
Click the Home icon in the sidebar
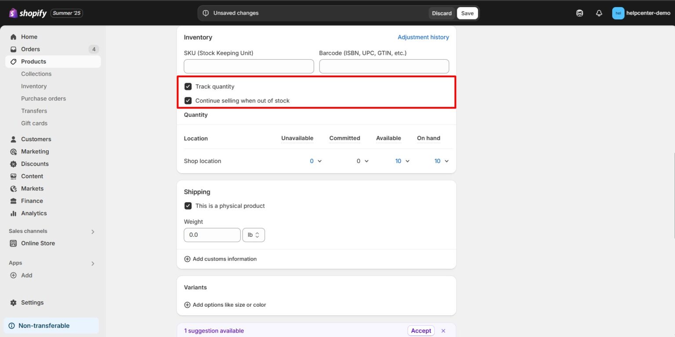[14, 36]
